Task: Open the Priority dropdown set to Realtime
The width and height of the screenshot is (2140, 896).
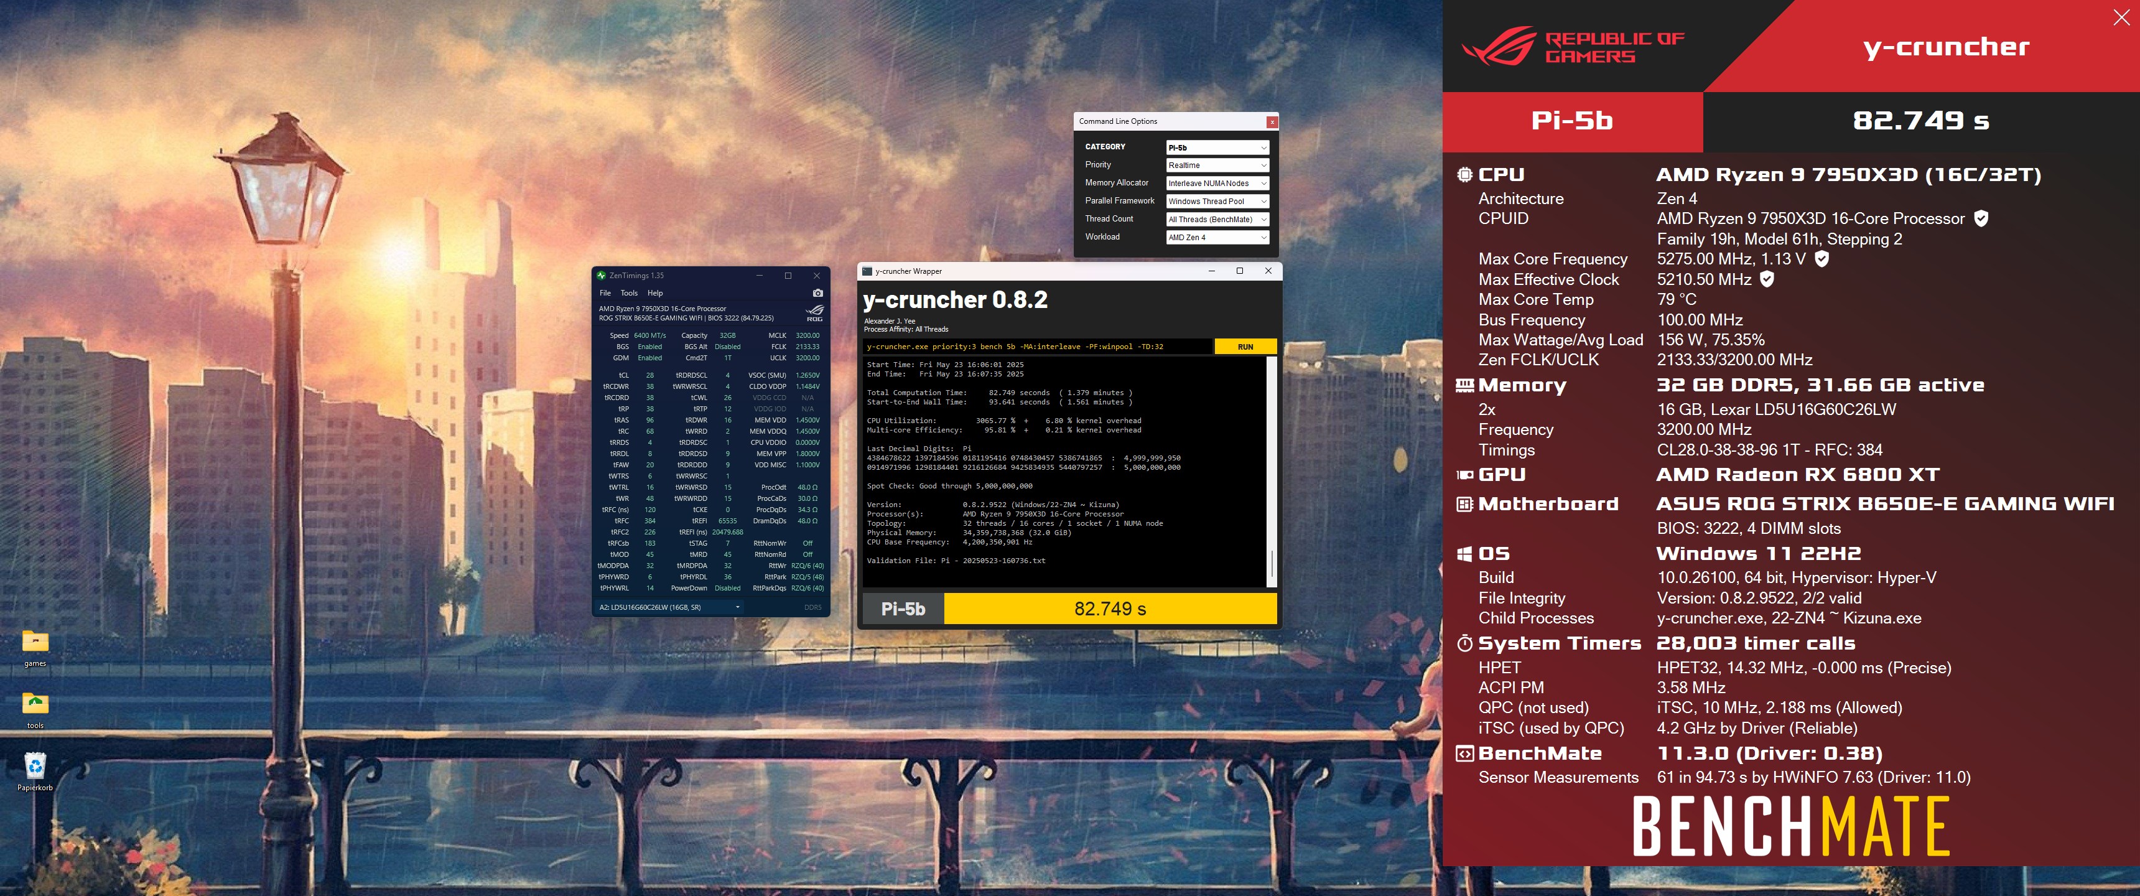Action: pos(1217,166)
